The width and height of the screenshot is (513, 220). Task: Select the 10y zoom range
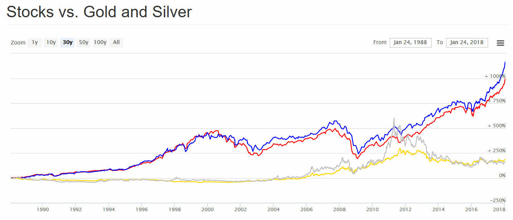pos(51,43)
